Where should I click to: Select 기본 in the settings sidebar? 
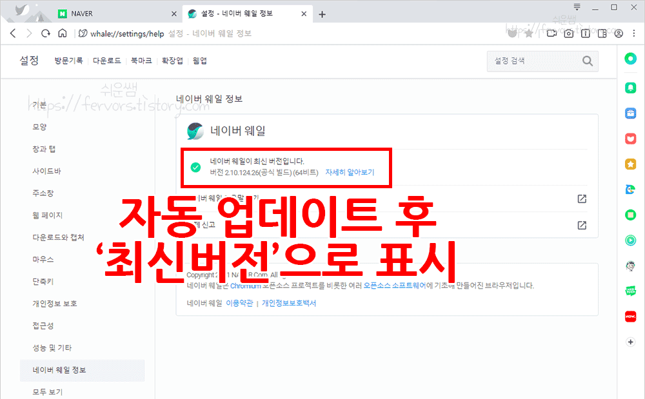[x=39, y=105]
